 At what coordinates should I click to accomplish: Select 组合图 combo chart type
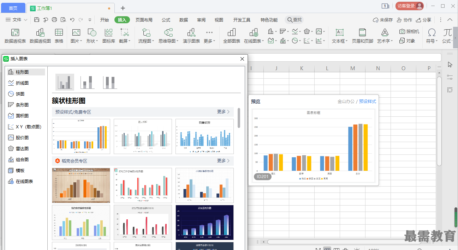26,159
